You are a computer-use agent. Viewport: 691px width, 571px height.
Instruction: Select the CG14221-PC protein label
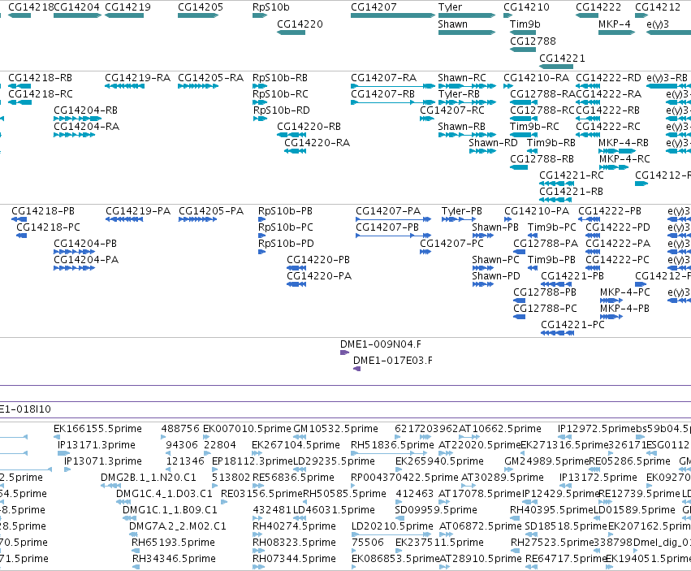pyautogui.click(x=572, y=325)
